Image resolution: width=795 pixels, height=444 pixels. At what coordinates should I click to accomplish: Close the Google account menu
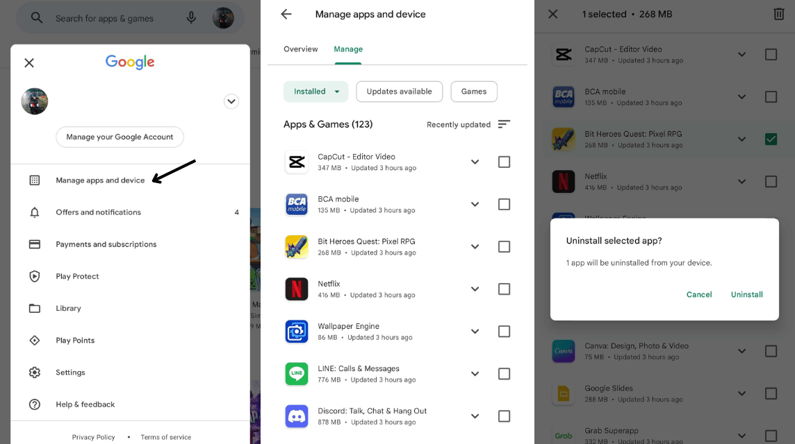(x=29, y=62)
